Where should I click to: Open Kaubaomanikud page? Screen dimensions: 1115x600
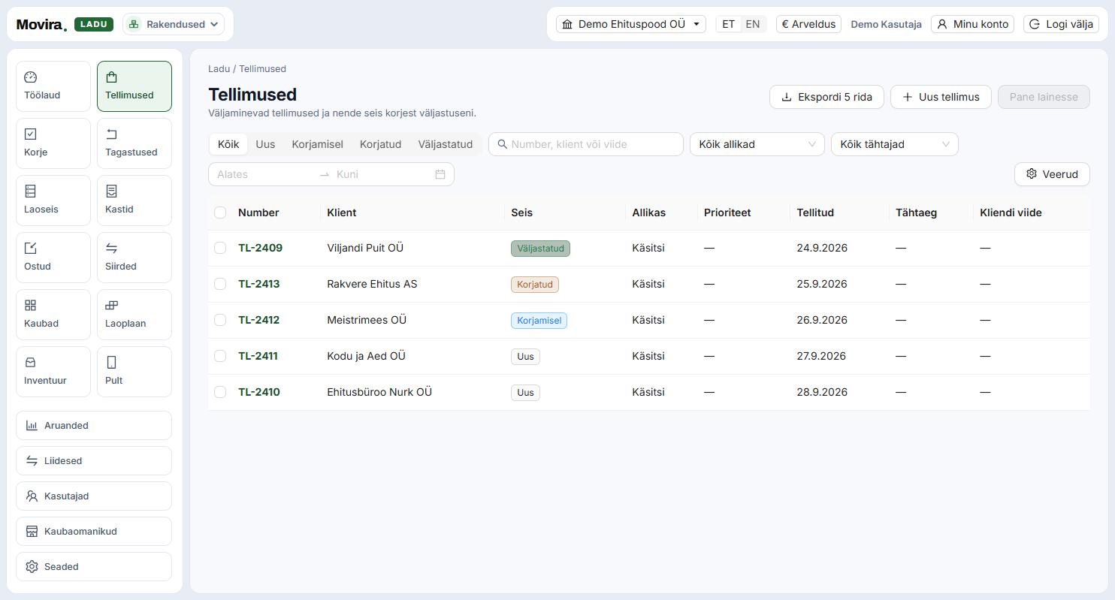pos(94,532)
